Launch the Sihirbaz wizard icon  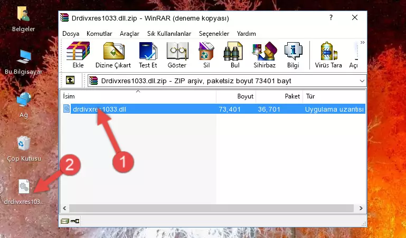click(265, 55)
